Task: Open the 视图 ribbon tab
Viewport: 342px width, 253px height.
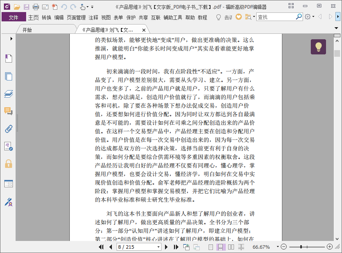Action: point(106,17)
